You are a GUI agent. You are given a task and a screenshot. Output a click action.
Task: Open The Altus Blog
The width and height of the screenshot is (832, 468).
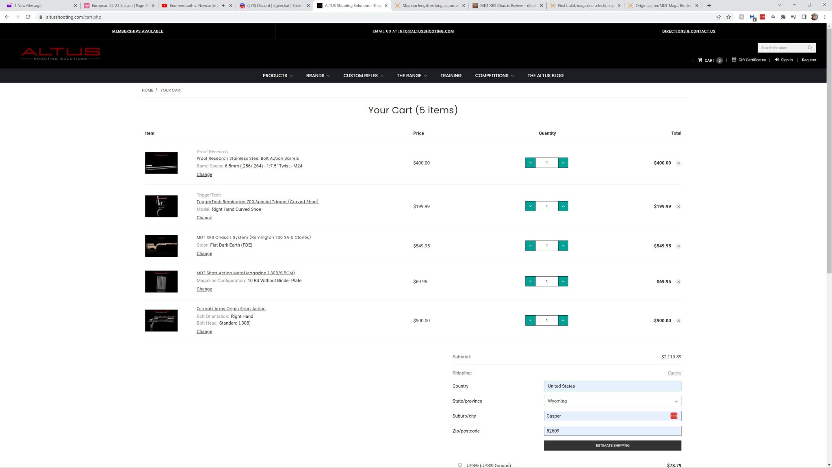545,76
